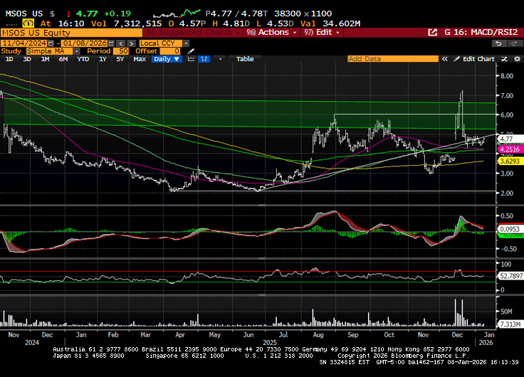Click the compare/track icon beside Edit Chart

click(504, 59)
